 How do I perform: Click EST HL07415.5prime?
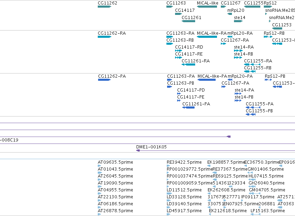(x=266, y=176)
